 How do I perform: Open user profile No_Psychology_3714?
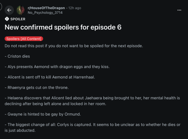tap(45, 13)
